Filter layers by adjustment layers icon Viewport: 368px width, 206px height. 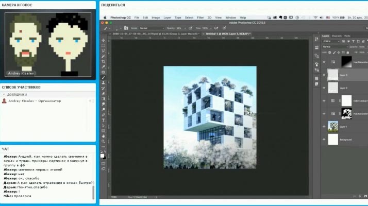348,41
